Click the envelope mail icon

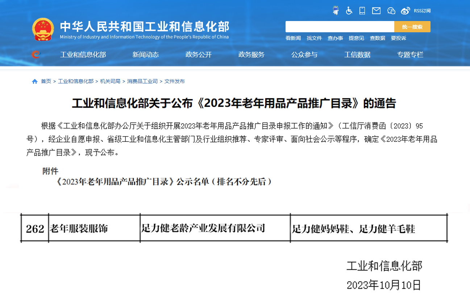[x=377, y=11]
